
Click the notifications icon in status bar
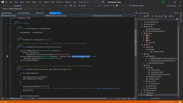click(x=180, y=102)
